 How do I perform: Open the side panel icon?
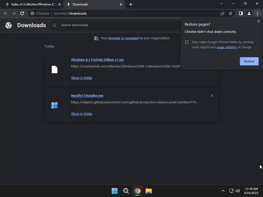[241, 13]
